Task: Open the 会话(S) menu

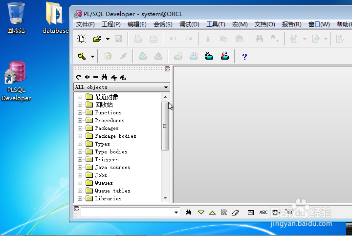Action: click(x=163, y=24)
